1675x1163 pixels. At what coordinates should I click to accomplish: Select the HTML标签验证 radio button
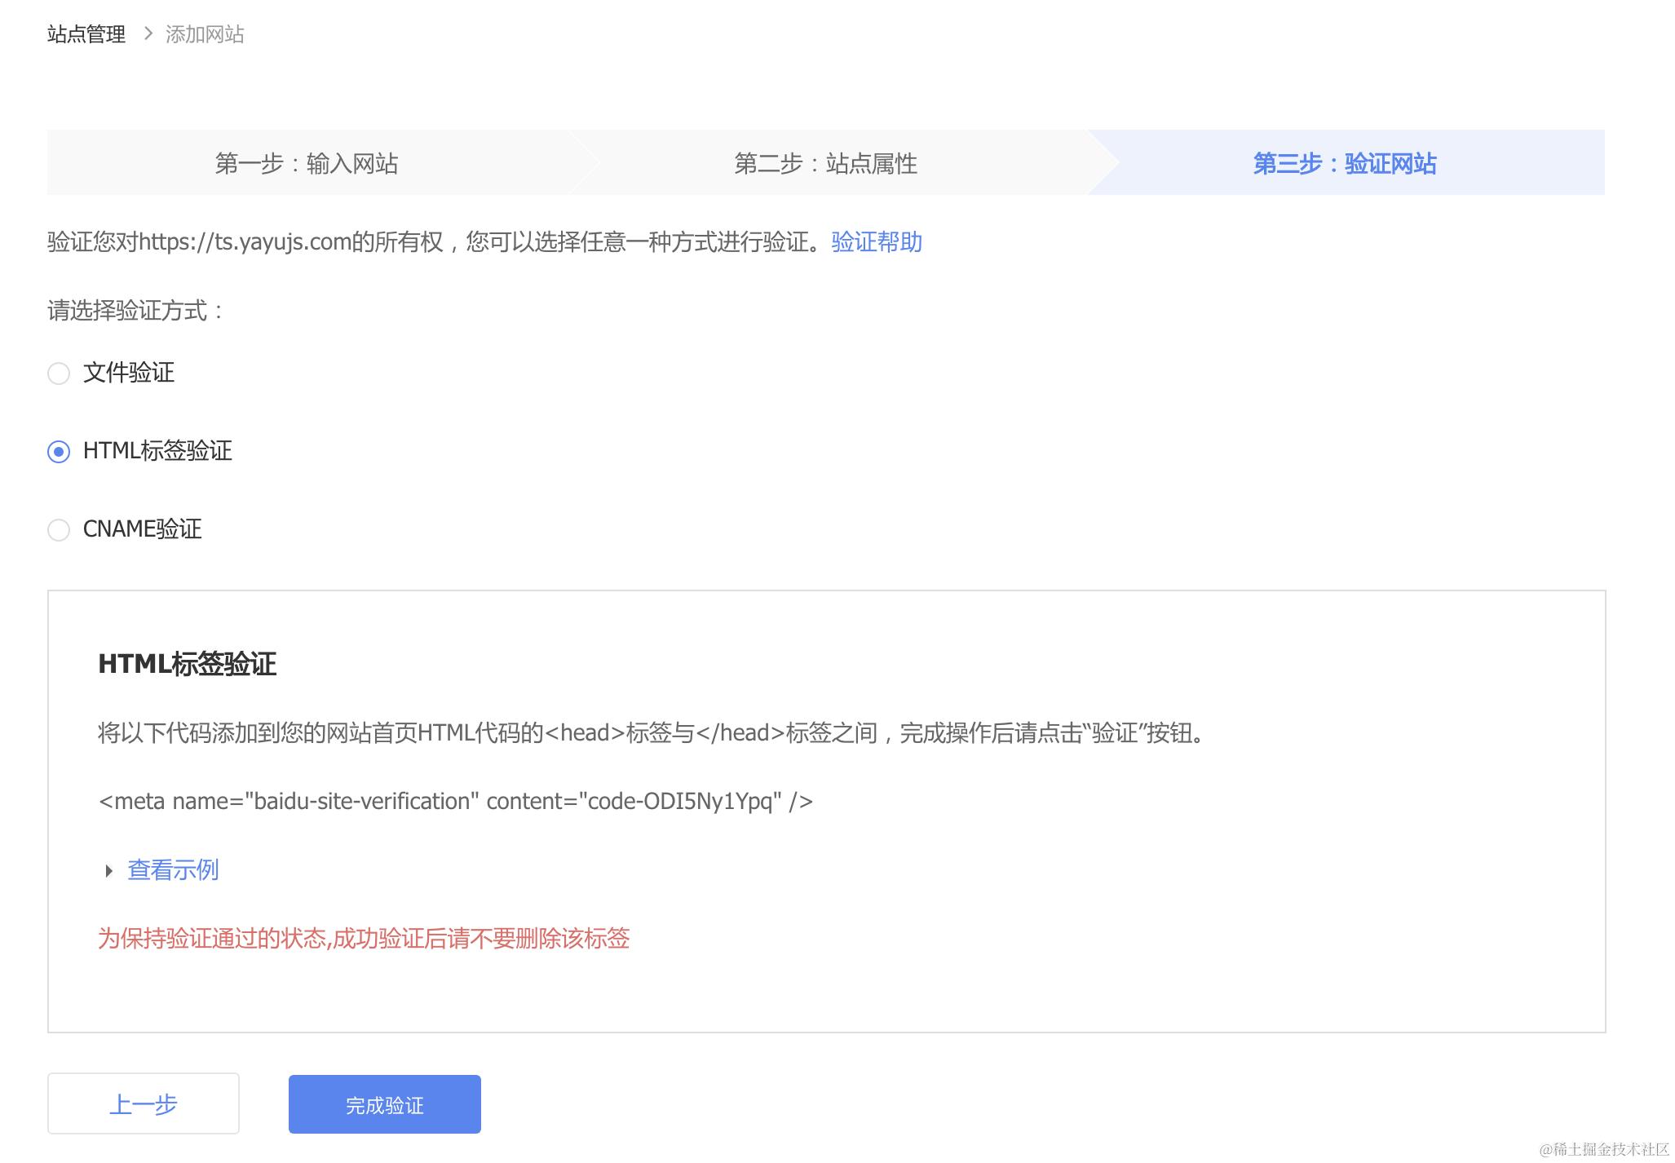pyautogui.click(x=59, y=451)
